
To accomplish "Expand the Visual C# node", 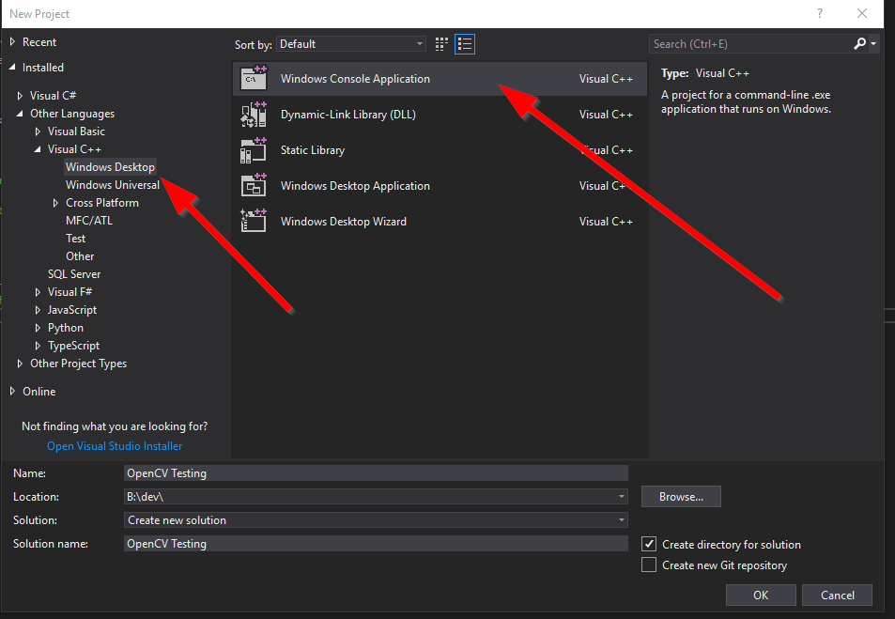I will (x=20, y=96).
